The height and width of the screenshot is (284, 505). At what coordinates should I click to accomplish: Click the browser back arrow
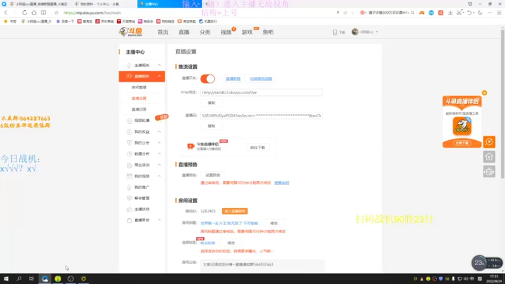(6, 13)
